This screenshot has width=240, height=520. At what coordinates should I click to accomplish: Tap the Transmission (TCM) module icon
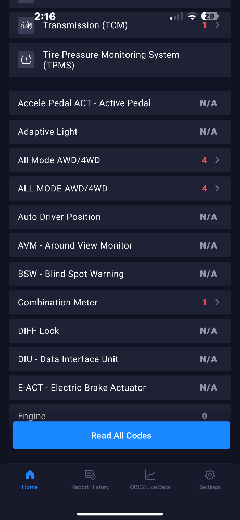click(x=26, y=25)
